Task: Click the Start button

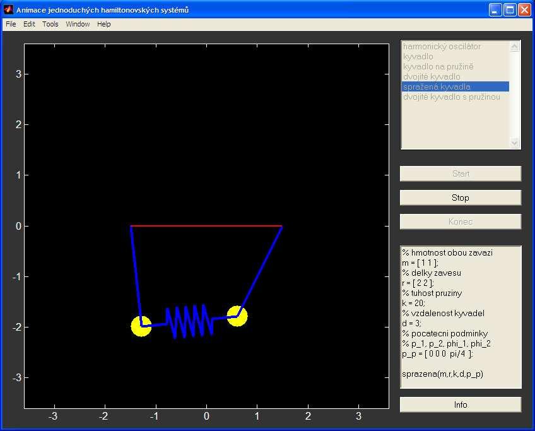Action: [461, 174]
